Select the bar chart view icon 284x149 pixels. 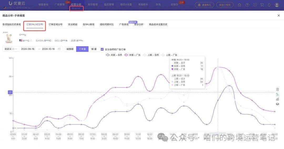277,99
